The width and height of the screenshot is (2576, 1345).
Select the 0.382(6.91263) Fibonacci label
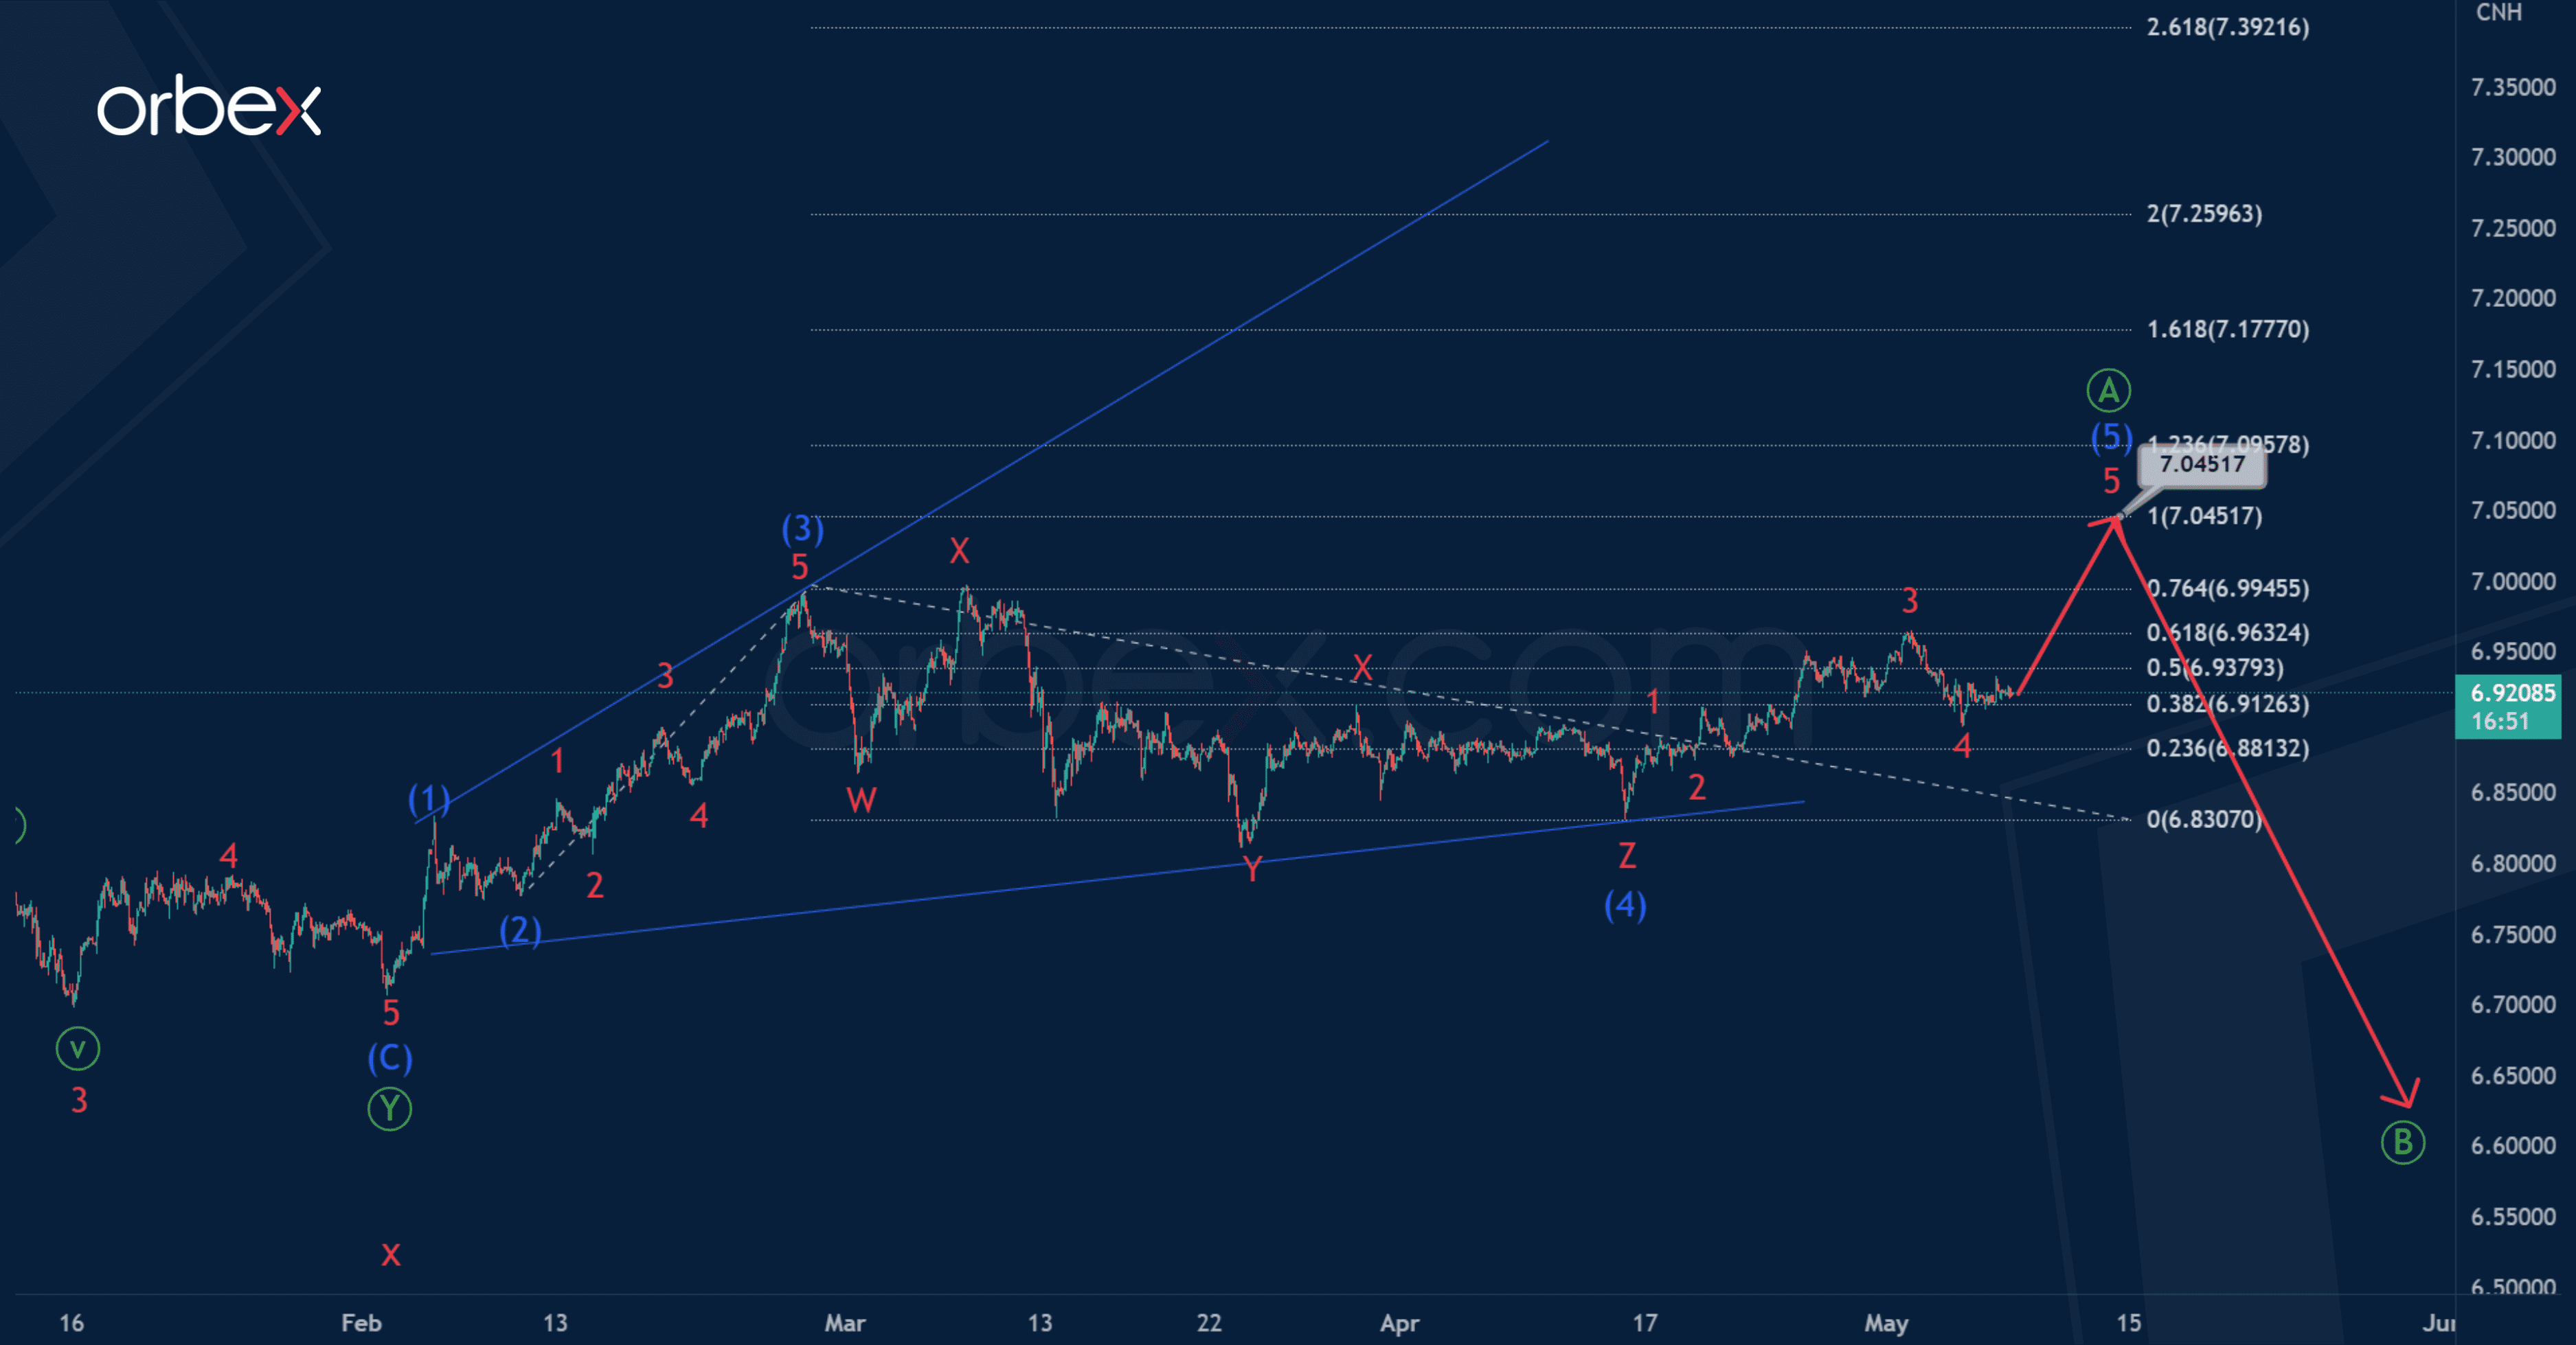coord(2228,704)
